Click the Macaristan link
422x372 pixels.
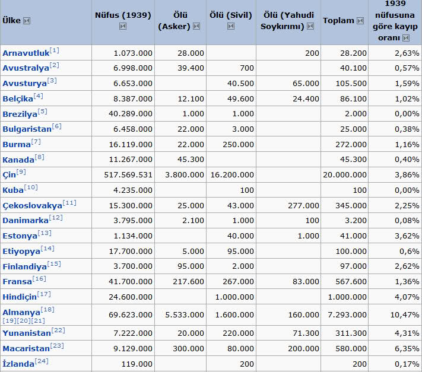27,348
